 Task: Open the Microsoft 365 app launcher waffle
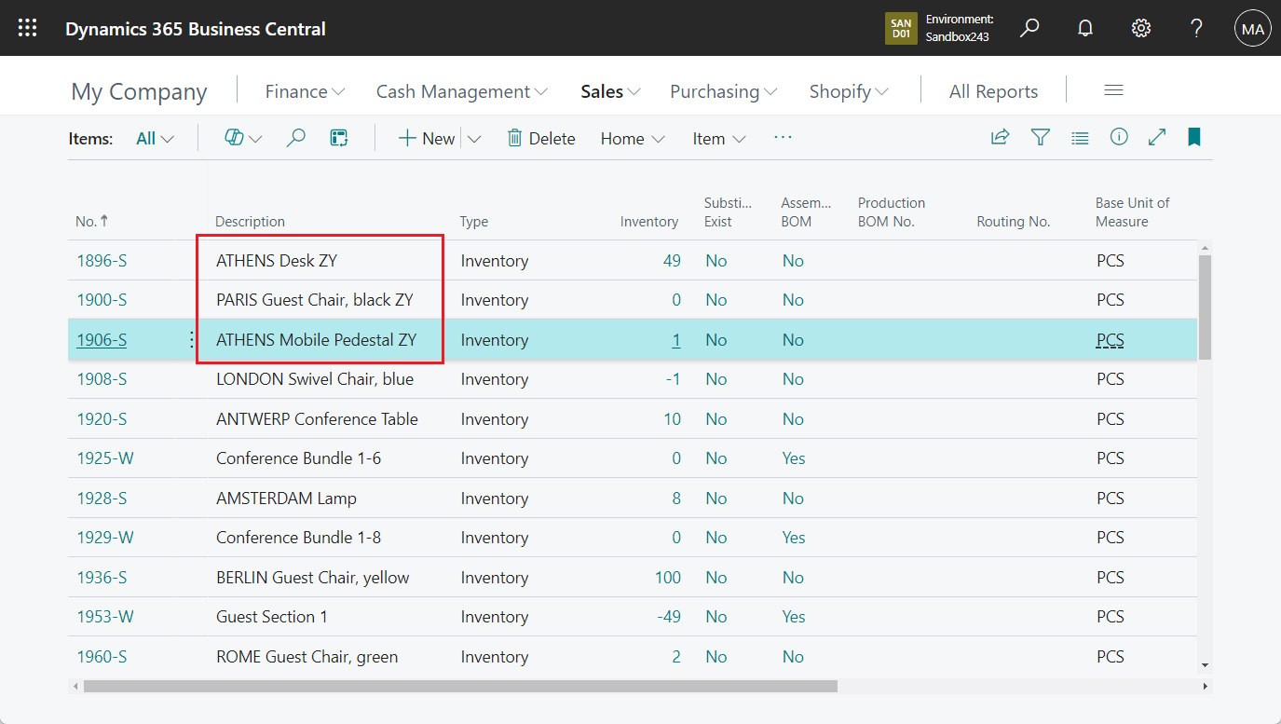tap(26, 27)
